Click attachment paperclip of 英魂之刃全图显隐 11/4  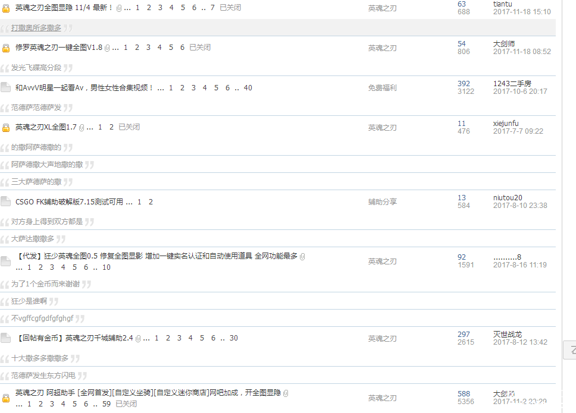[x=119, y=8]
